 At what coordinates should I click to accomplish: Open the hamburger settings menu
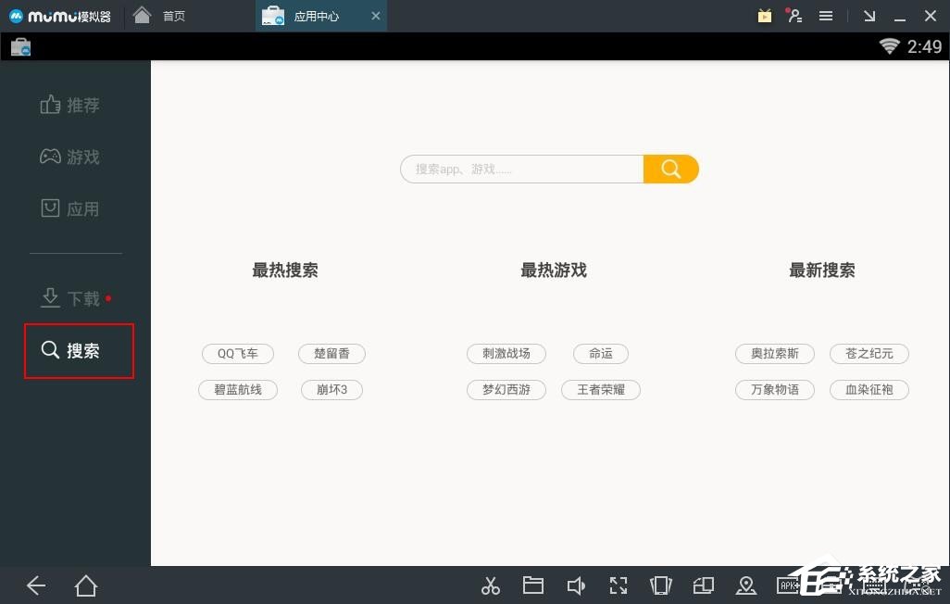[x=826, y=16]
